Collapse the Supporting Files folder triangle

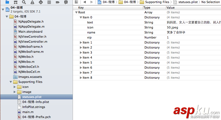tap(11, 82)
